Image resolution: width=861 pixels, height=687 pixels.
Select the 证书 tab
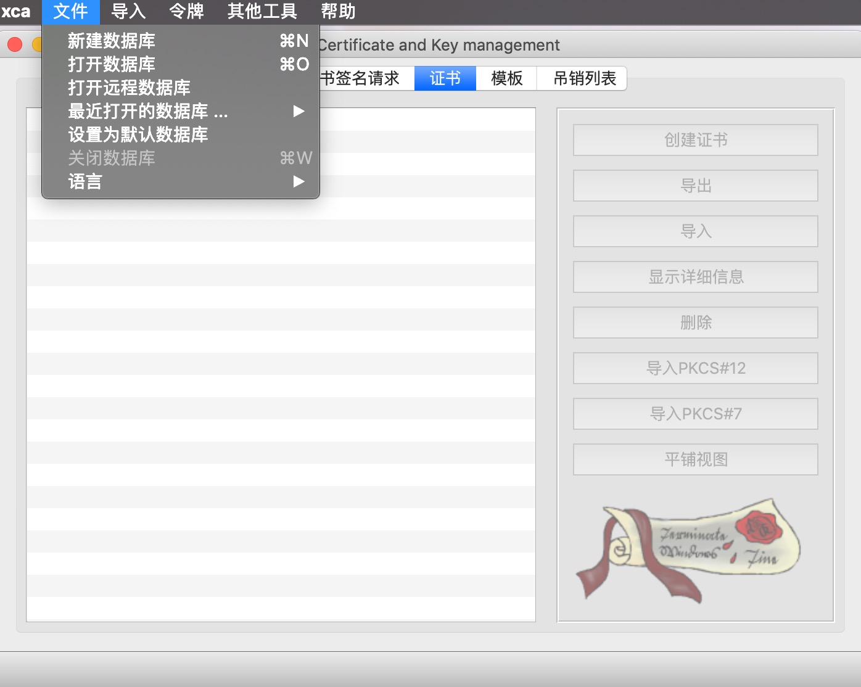point(445,78)
